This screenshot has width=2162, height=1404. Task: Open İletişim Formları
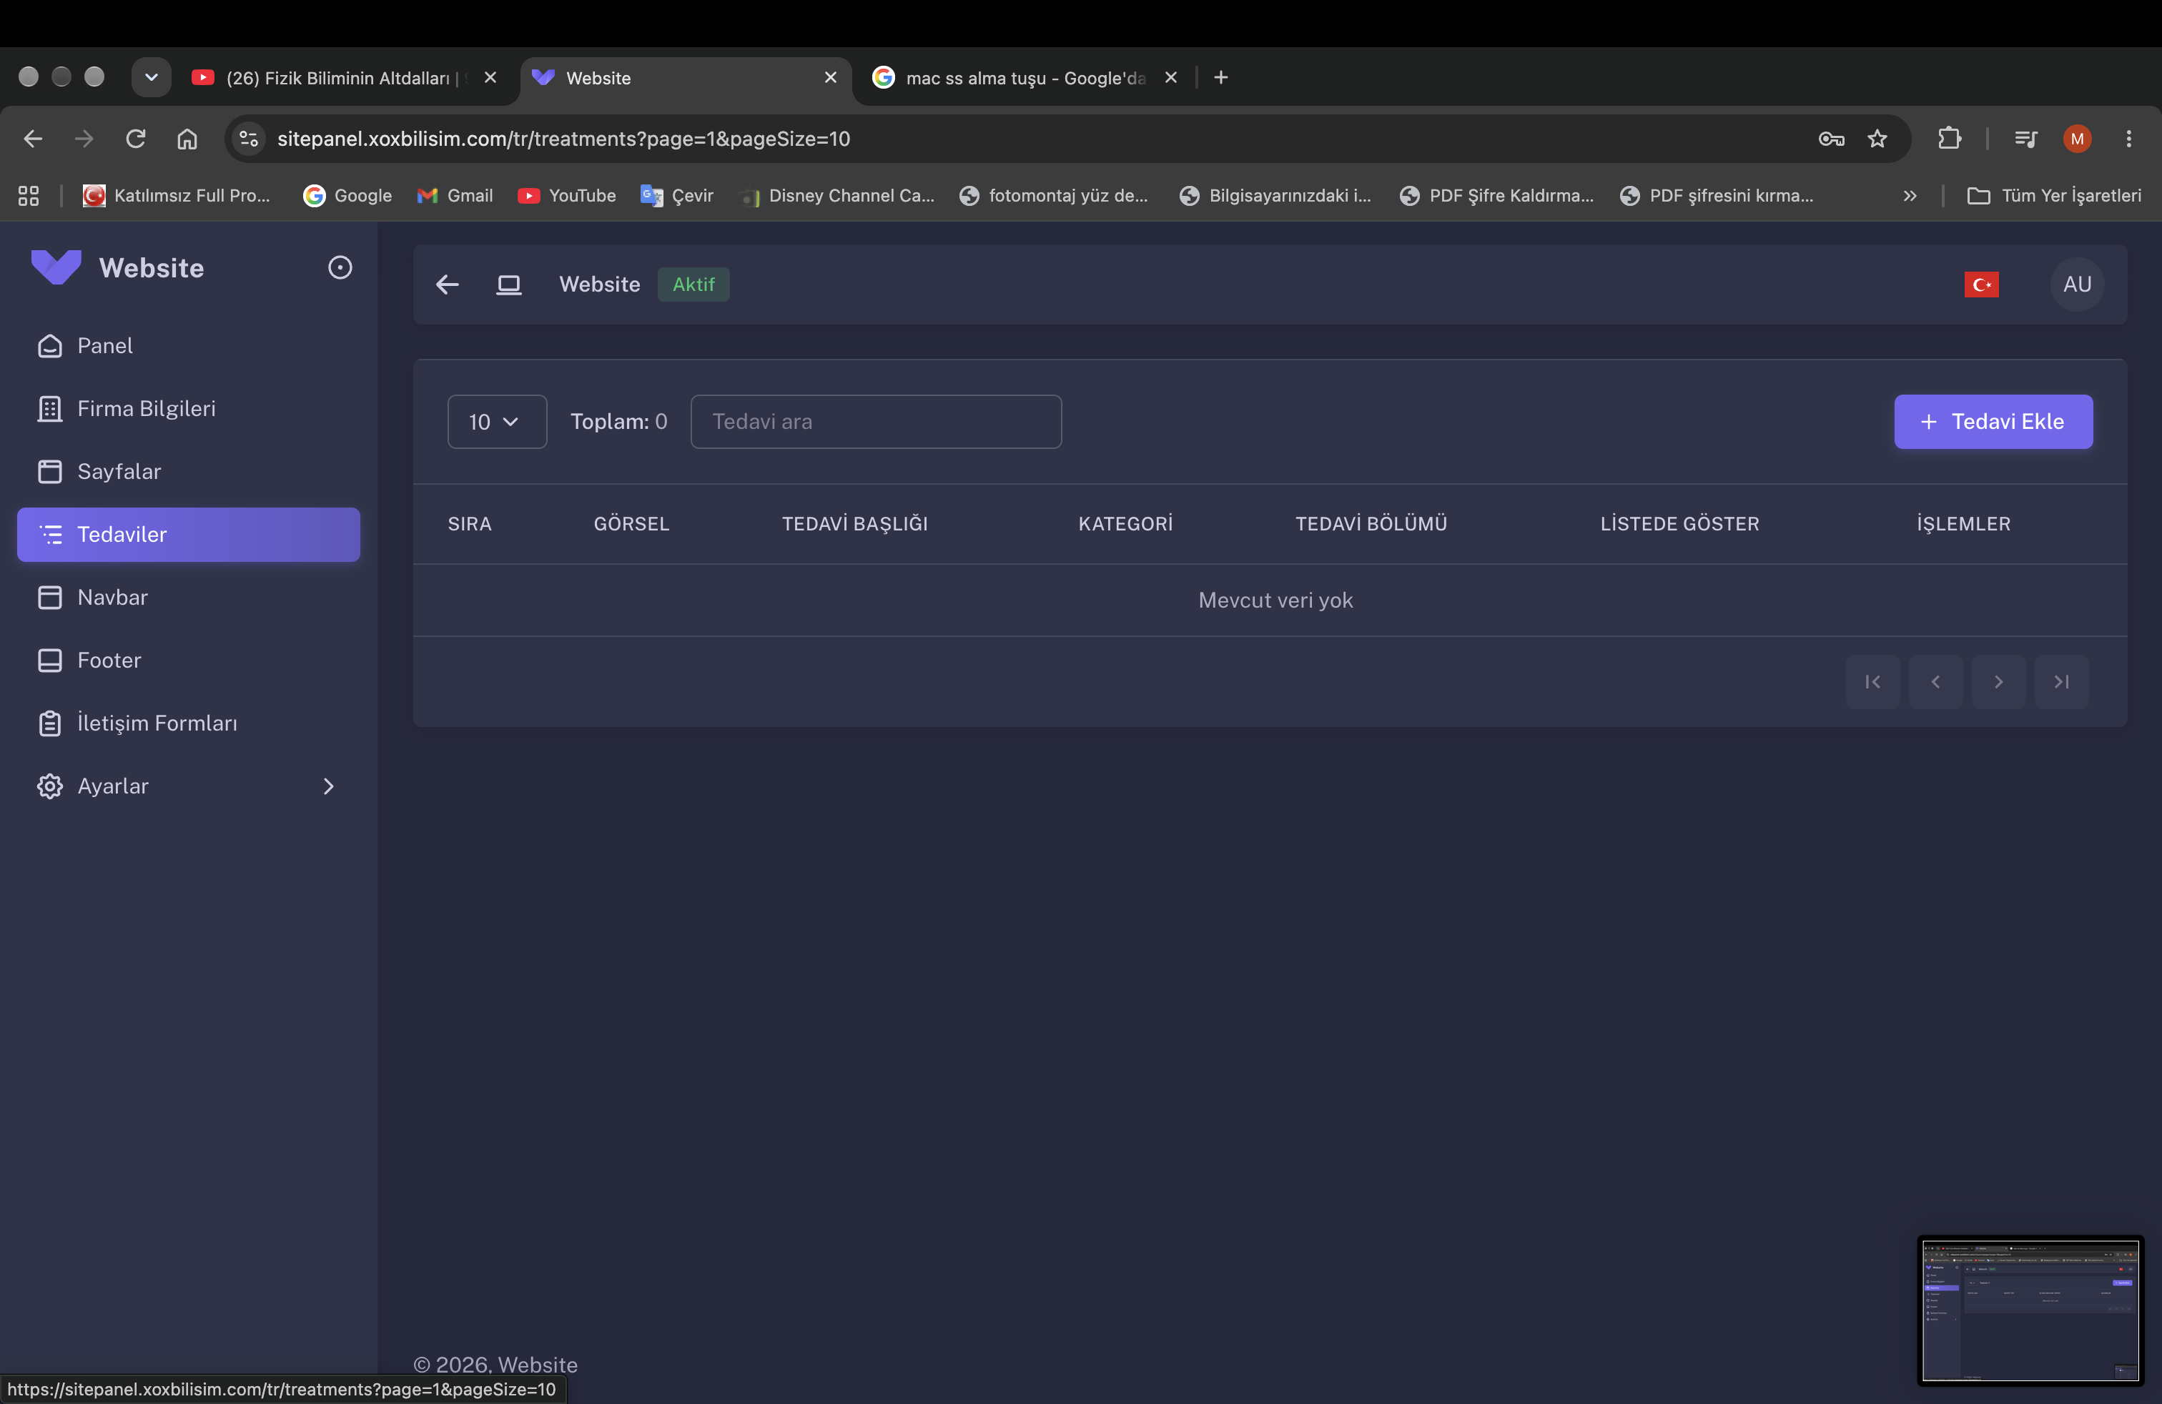tap(188, 723)
